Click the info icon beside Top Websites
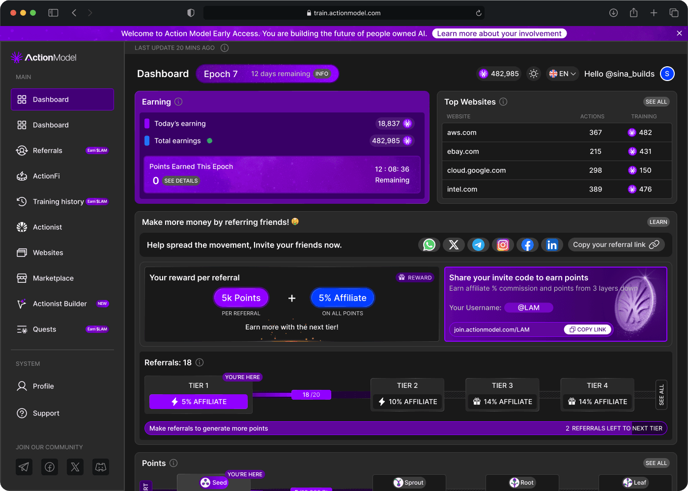The width and height of the screenshot is (688, 491). tap(503, 102)
